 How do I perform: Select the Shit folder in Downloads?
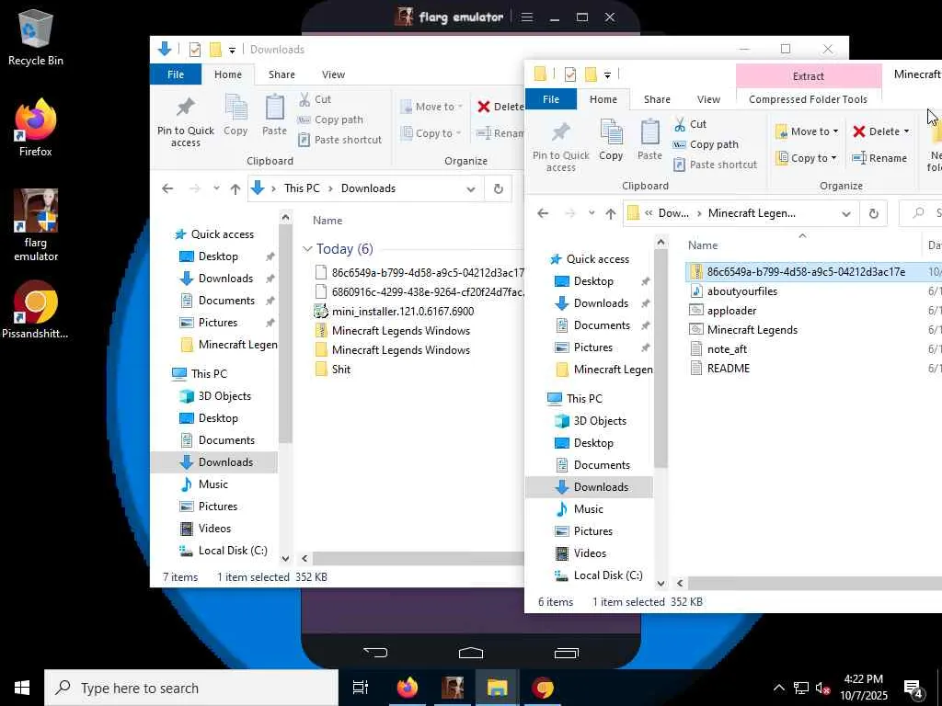(x=340, y=370)
